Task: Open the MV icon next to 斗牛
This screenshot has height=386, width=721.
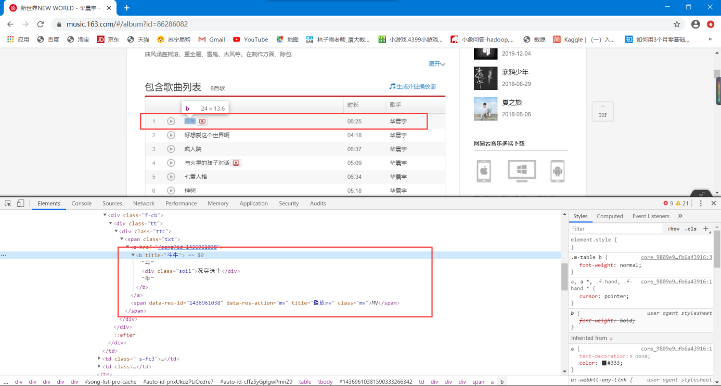Action: [x=202, y=122]
